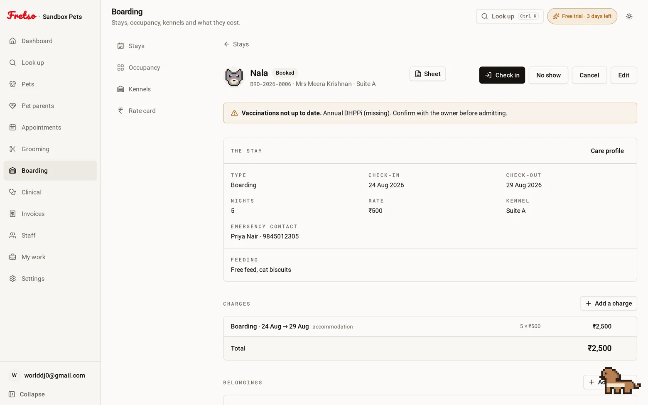The height and width of the screenshot is (405, 648).
Task: Click the Settings gear icon
Action: point(13,279)
